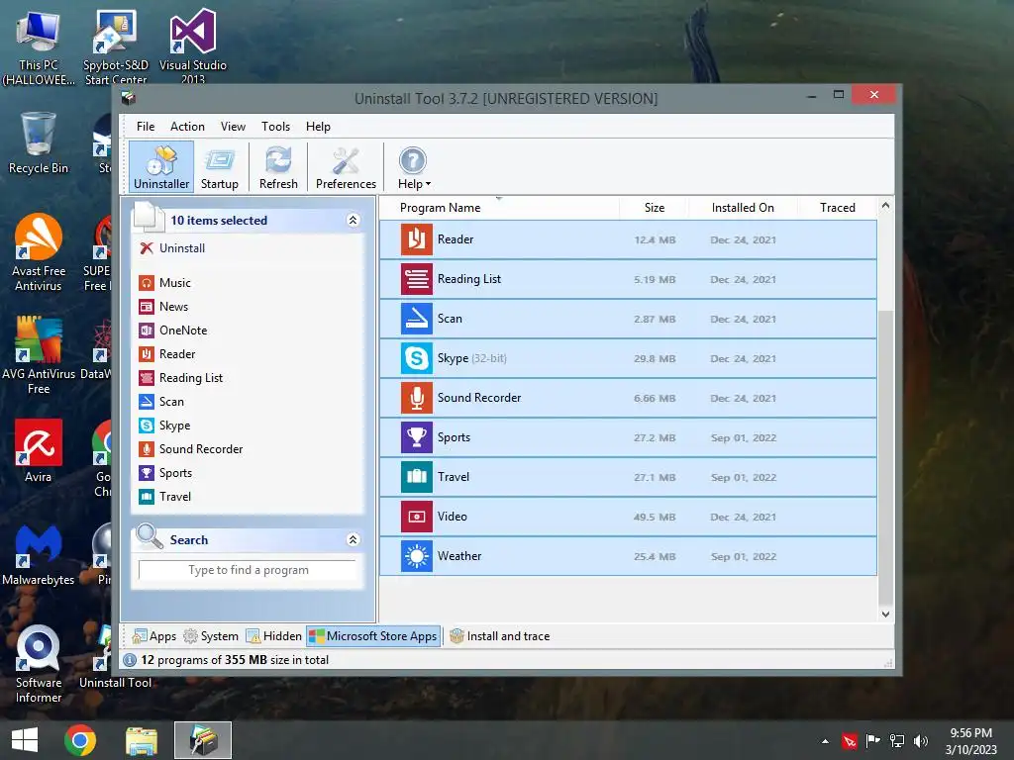Select the Recycle Bin desktop icon
Screen dimensions: 1014x760
click(x=39, y=142)
